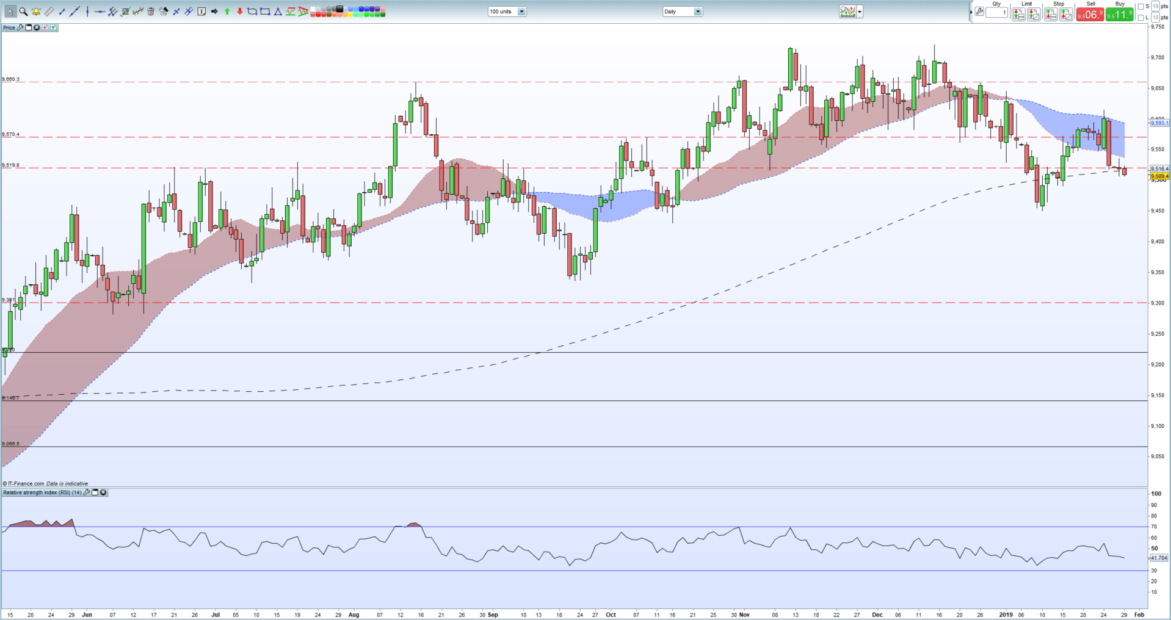Open the hammer and wrench drawing settings
The height and width of the screenshot is (620, 1171).
163,11
